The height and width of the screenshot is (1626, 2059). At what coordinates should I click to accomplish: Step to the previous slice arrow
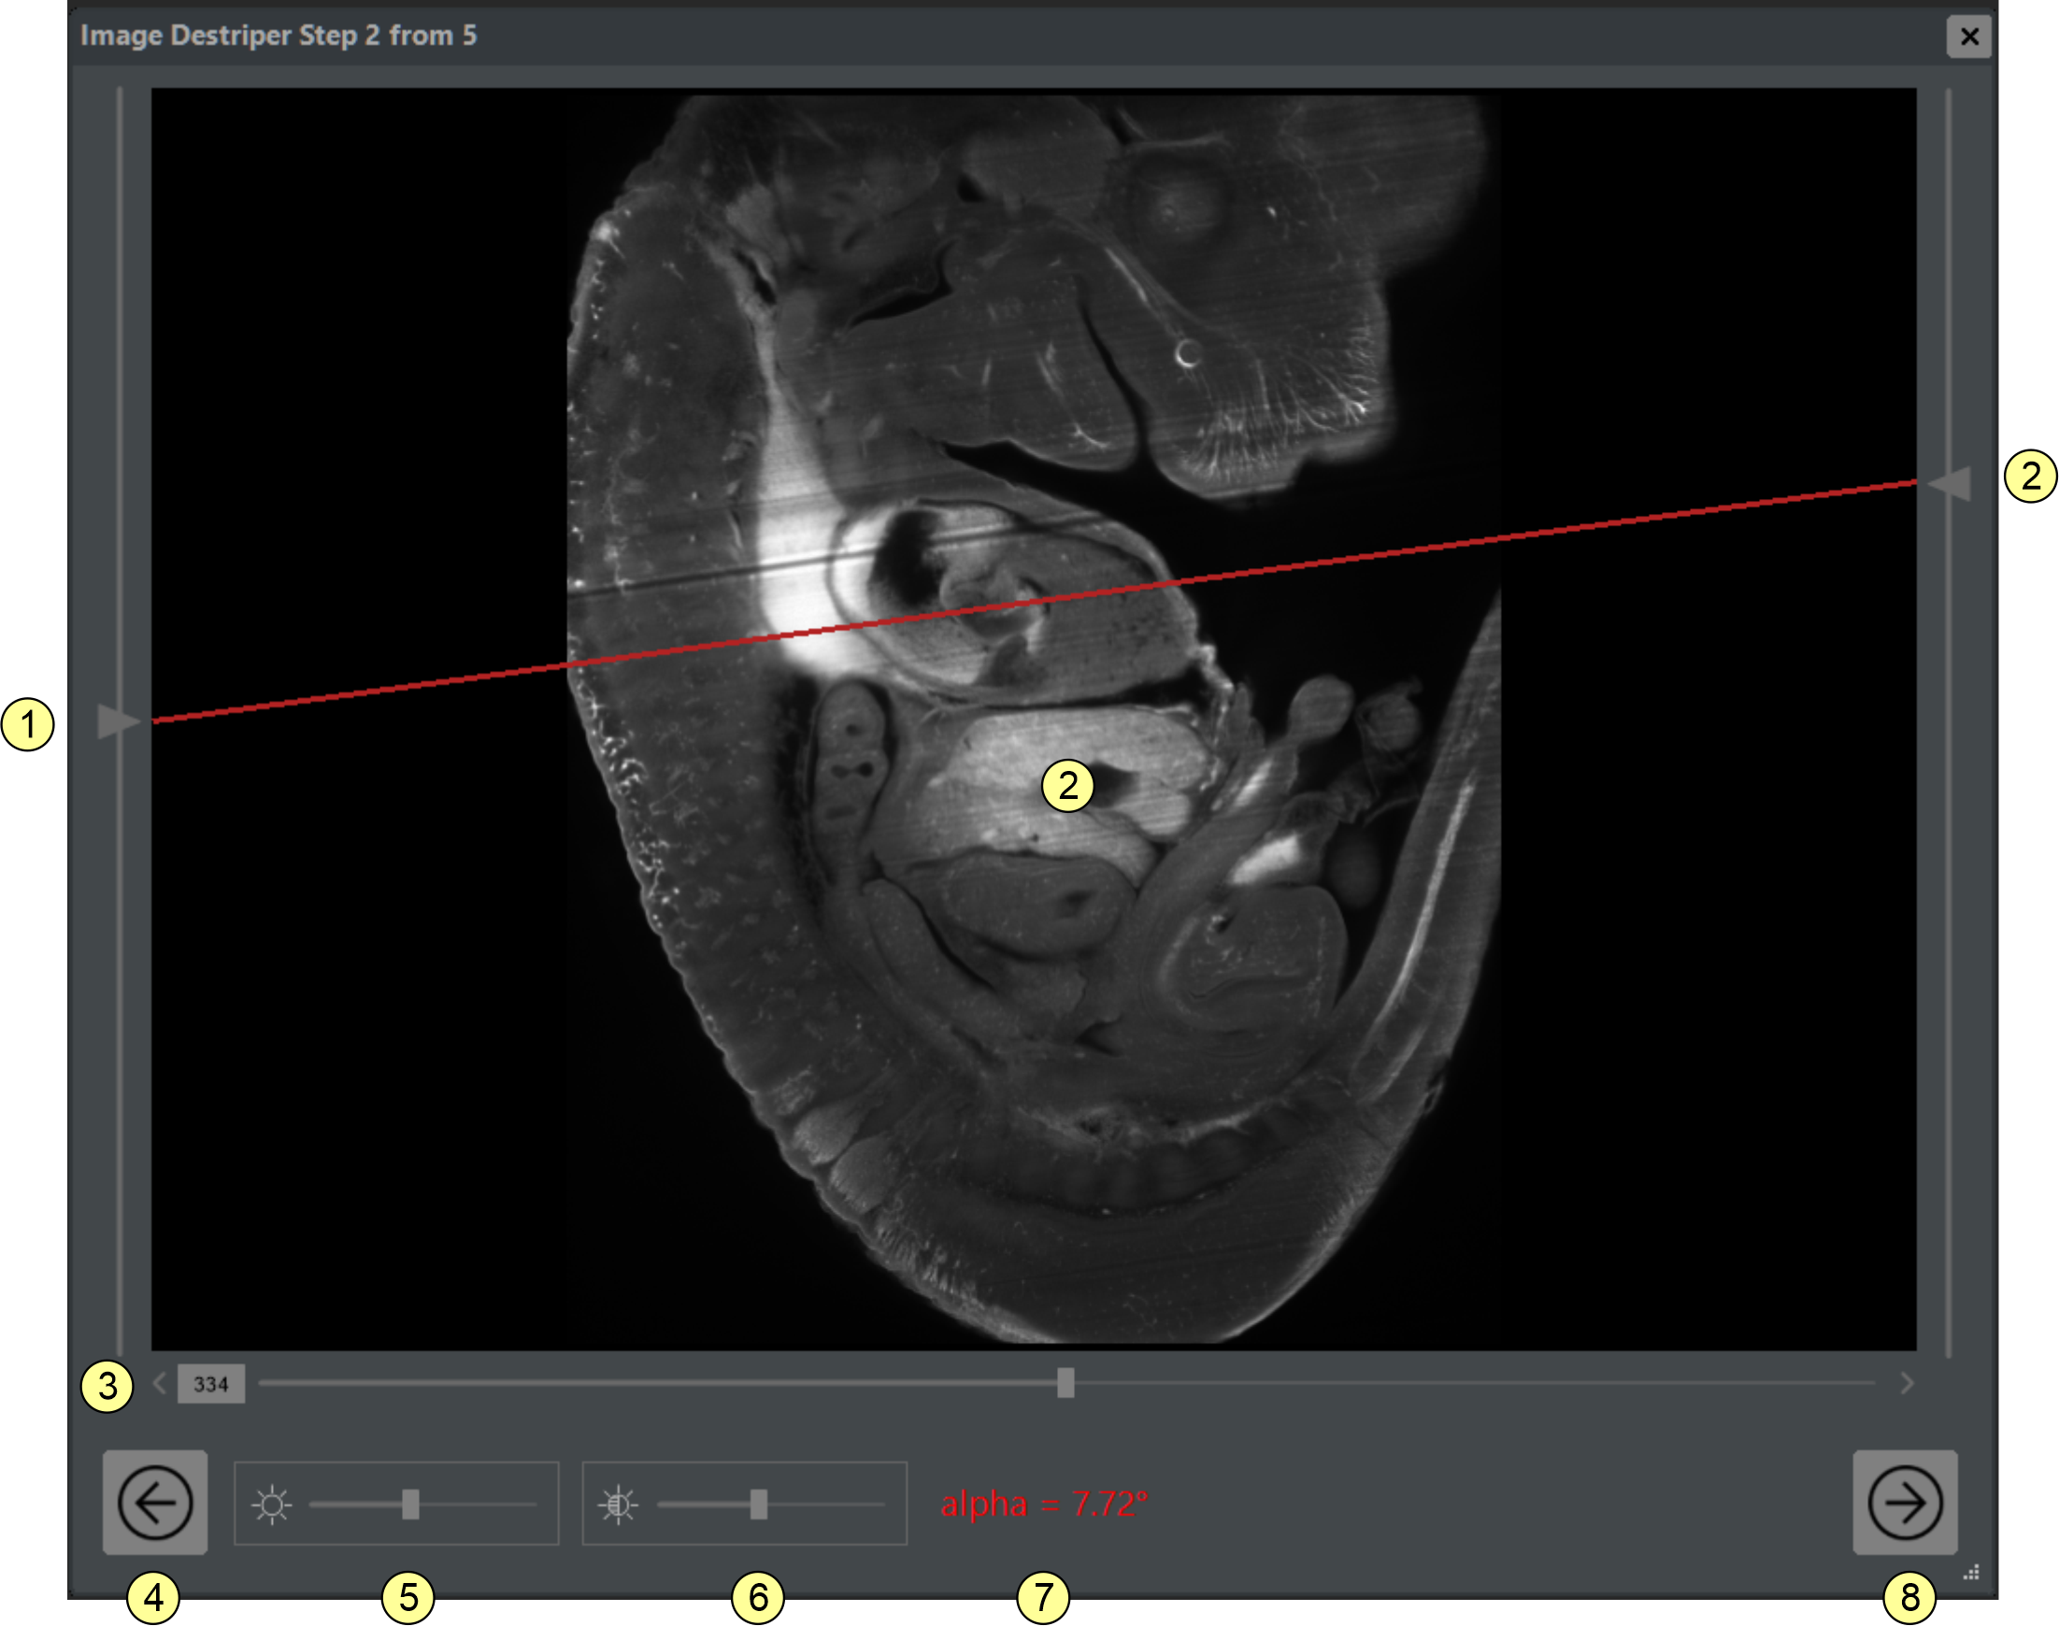pos(160,1383)
